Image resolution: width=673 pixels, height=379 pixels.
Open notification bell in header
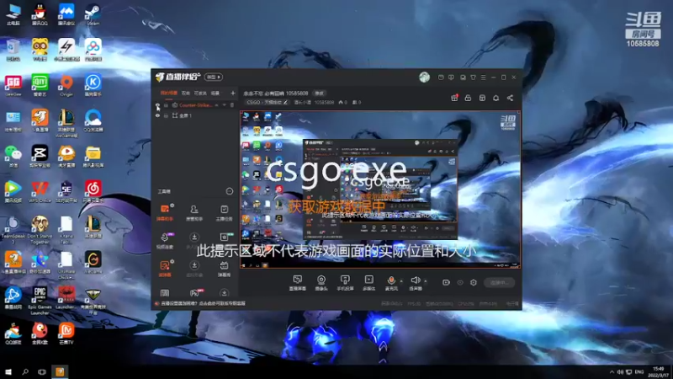[x=495, y=98]
